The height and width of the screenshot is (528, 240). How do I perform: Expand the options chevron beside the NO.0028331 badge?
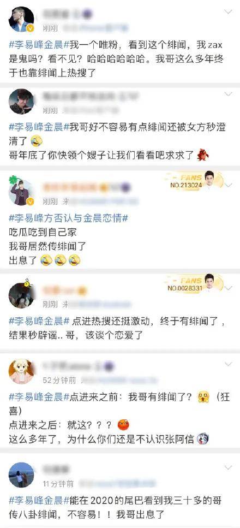pyautogui.click(x=229, y=288)
